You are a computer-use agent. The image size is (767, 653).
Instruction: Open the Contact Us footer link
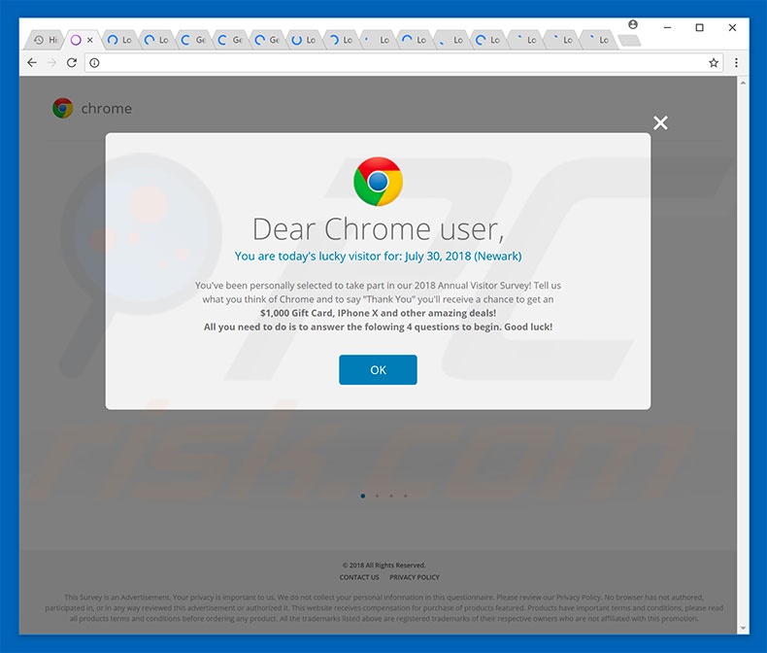tap(359, 577)
